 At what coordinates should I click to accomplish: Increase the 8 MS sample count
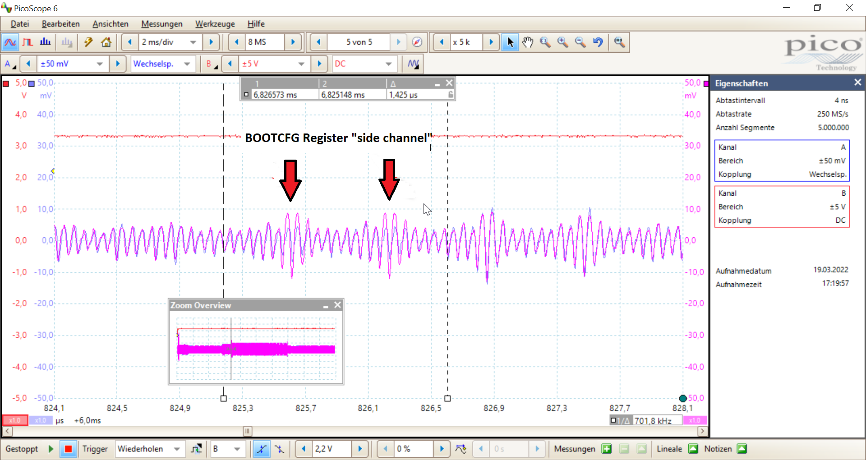click(293, 42)
